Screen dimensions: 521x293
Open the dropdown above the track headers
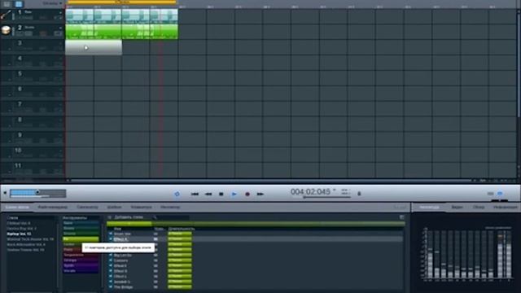click(52, 3)
